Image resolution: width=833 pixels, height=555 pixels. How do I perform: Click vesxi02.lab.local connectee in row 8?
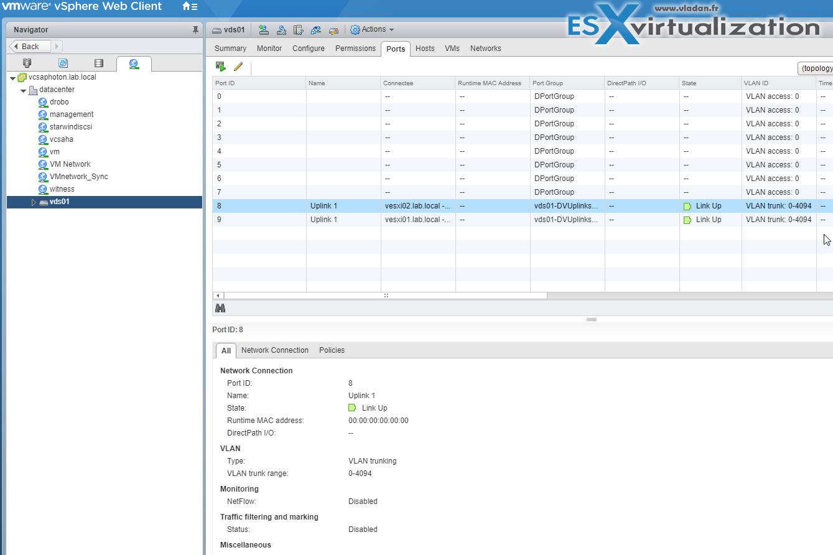pyautogui.click(x=417, y=206)
